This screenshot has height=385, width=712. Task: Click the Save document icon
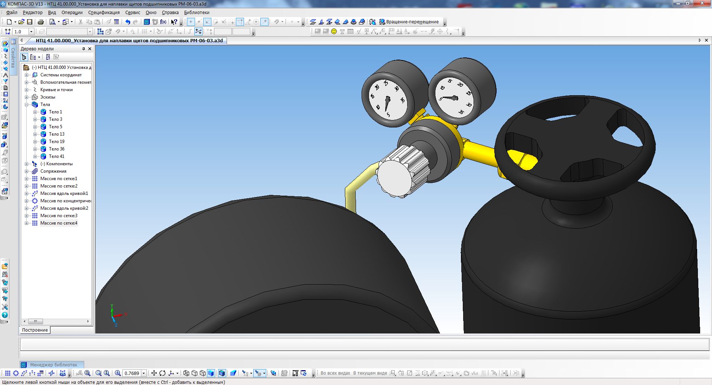click(x=30, y=22)
